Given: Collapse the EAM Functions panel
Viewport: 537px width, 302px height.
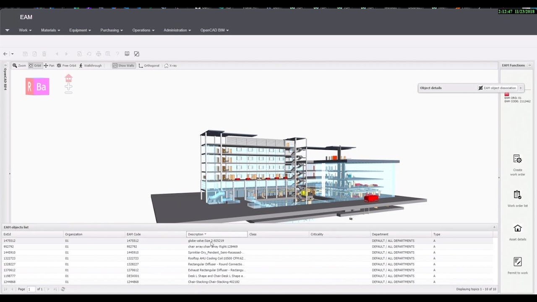Looking at the screenshot, I should 529,65.
